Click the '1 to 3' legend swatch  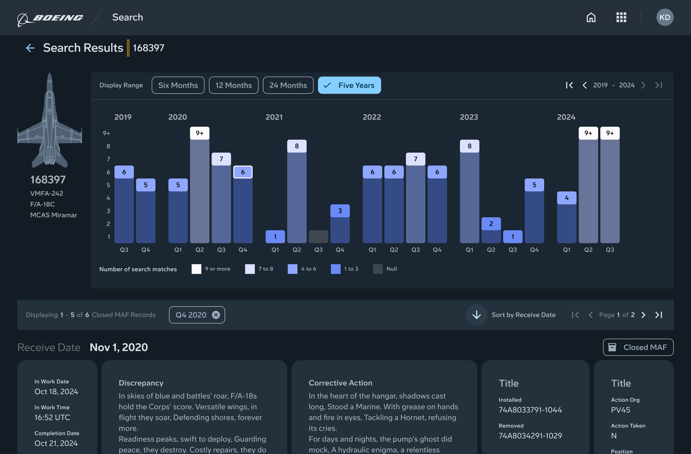[x=336, y=269]
